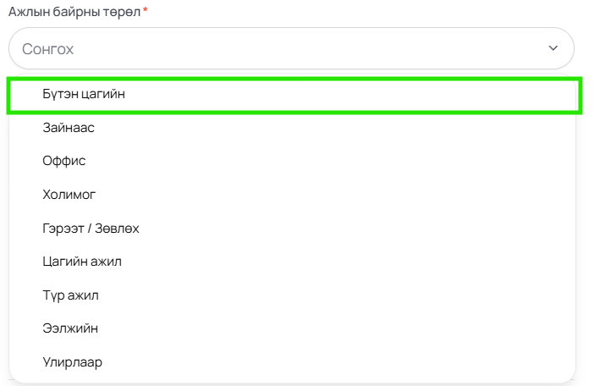Choose hybrid work option 'Холимог'
Image resolution: width=594 pixels, height=386 pixels.
click(292, 195)
